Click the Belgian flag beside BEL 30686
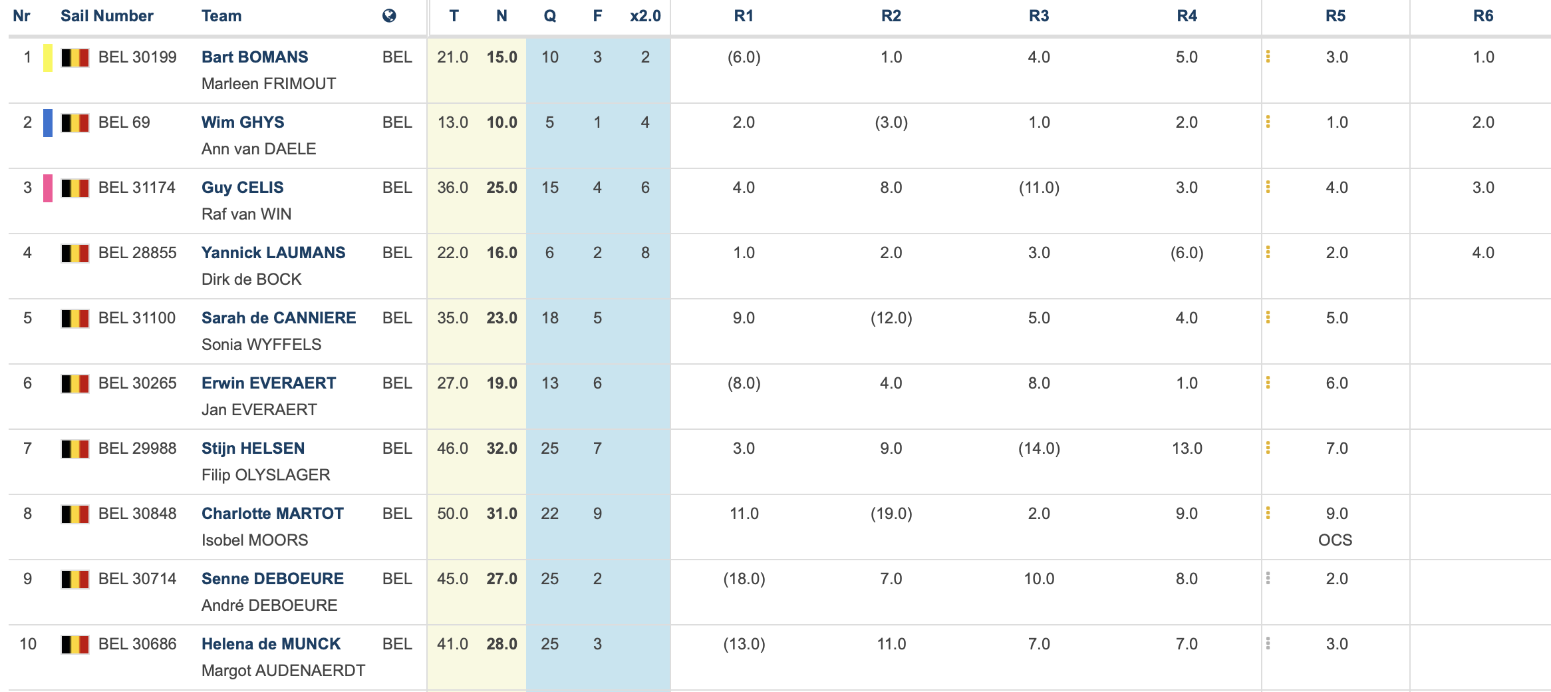The height and width of the screenshot is (692, 1551). pyautogui.click(x=75, y=645)
